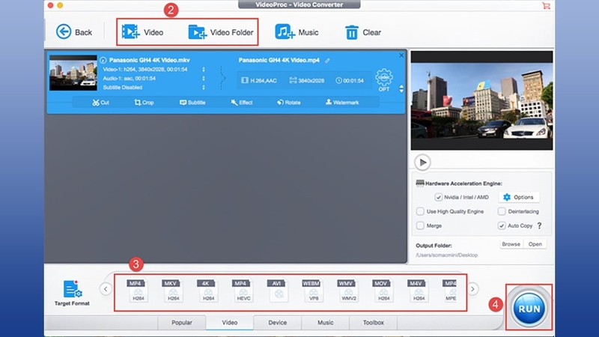Screen dimensions: 599x337
Task: Open the Watermark tool
Action: pos(342,103)
